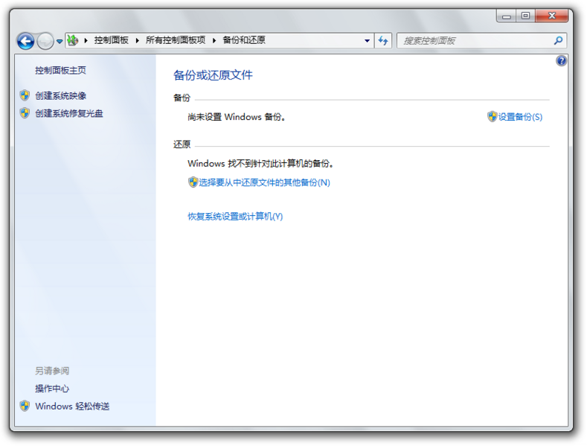Viewport: 587px width, 446px height.
Task: Click shield icon beside 选择要从中还原文件的其他备份
Action: [x=193, y=182]
